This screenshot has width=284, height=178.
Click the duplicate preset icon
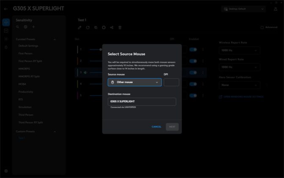click(96, 28)
